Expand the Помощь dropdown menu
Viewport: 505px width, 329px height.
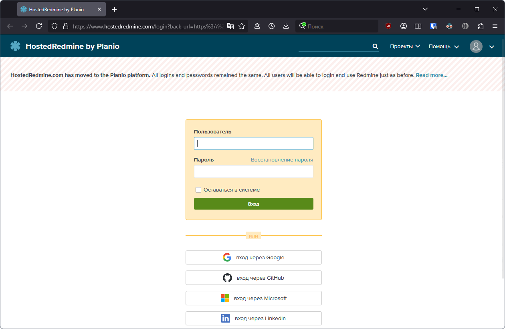pyautogui.click(x=444, y=46)
